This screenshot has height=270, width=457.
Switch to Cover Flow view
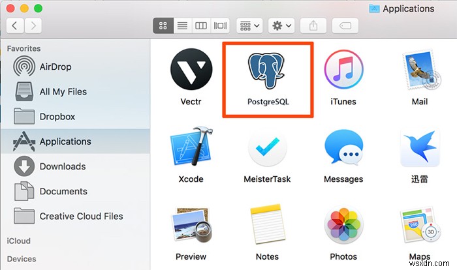220,25
